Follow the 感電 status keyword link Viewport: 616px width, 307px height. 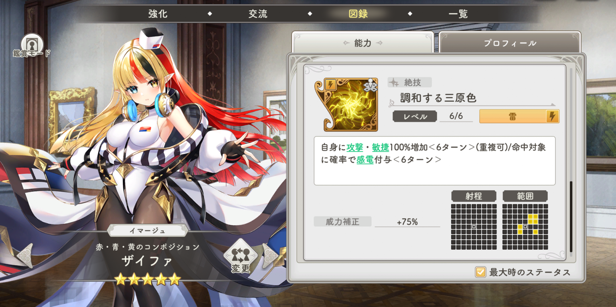click(365, 160)
